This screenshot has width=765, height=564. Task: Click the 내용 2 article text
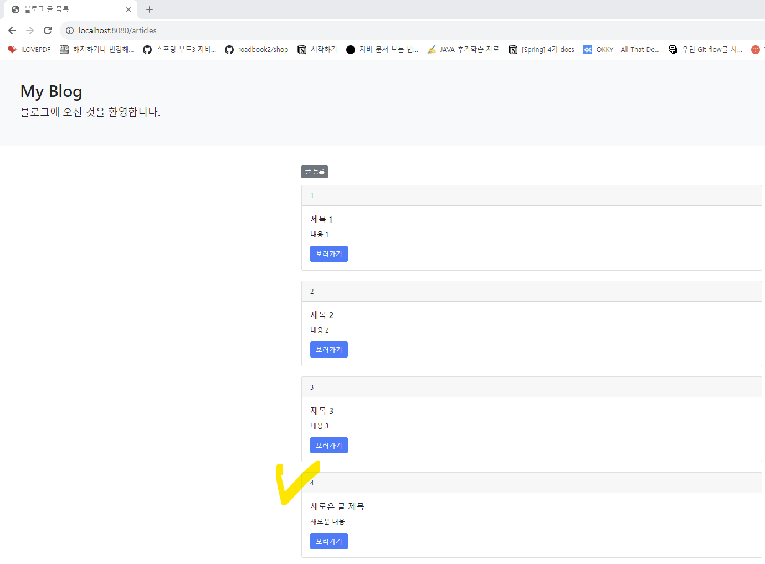tap(320, 330)
